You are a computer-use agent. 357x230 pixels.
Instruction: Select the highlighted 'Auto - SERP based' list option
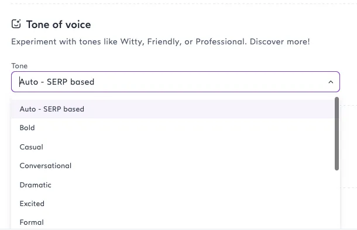173,109
